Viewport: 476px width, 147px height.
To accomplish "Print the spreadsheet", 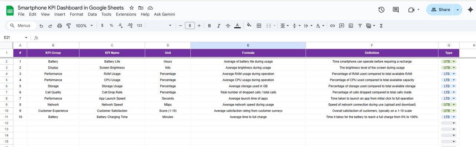I will pos(59,26).
